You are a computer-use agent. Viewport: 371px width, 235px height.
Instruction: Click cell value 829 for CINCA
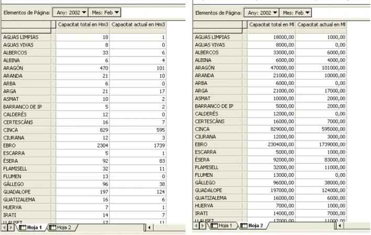(83, 130)
